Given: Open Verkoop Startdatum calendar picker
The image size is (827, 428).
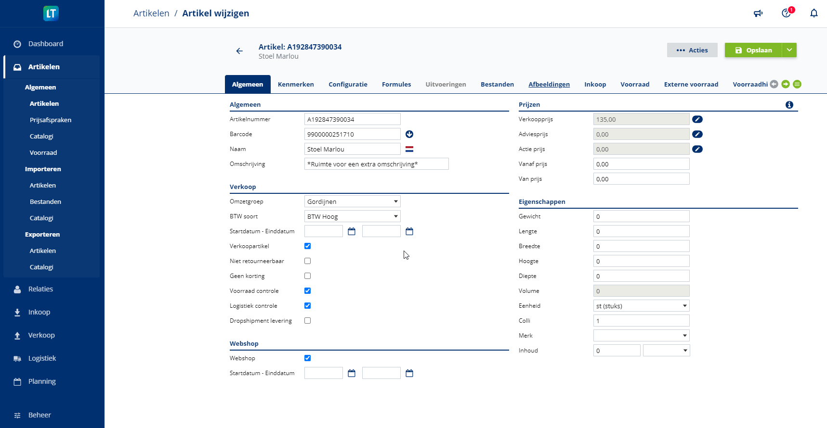Looking at the screenshot, I should (352, 231).
